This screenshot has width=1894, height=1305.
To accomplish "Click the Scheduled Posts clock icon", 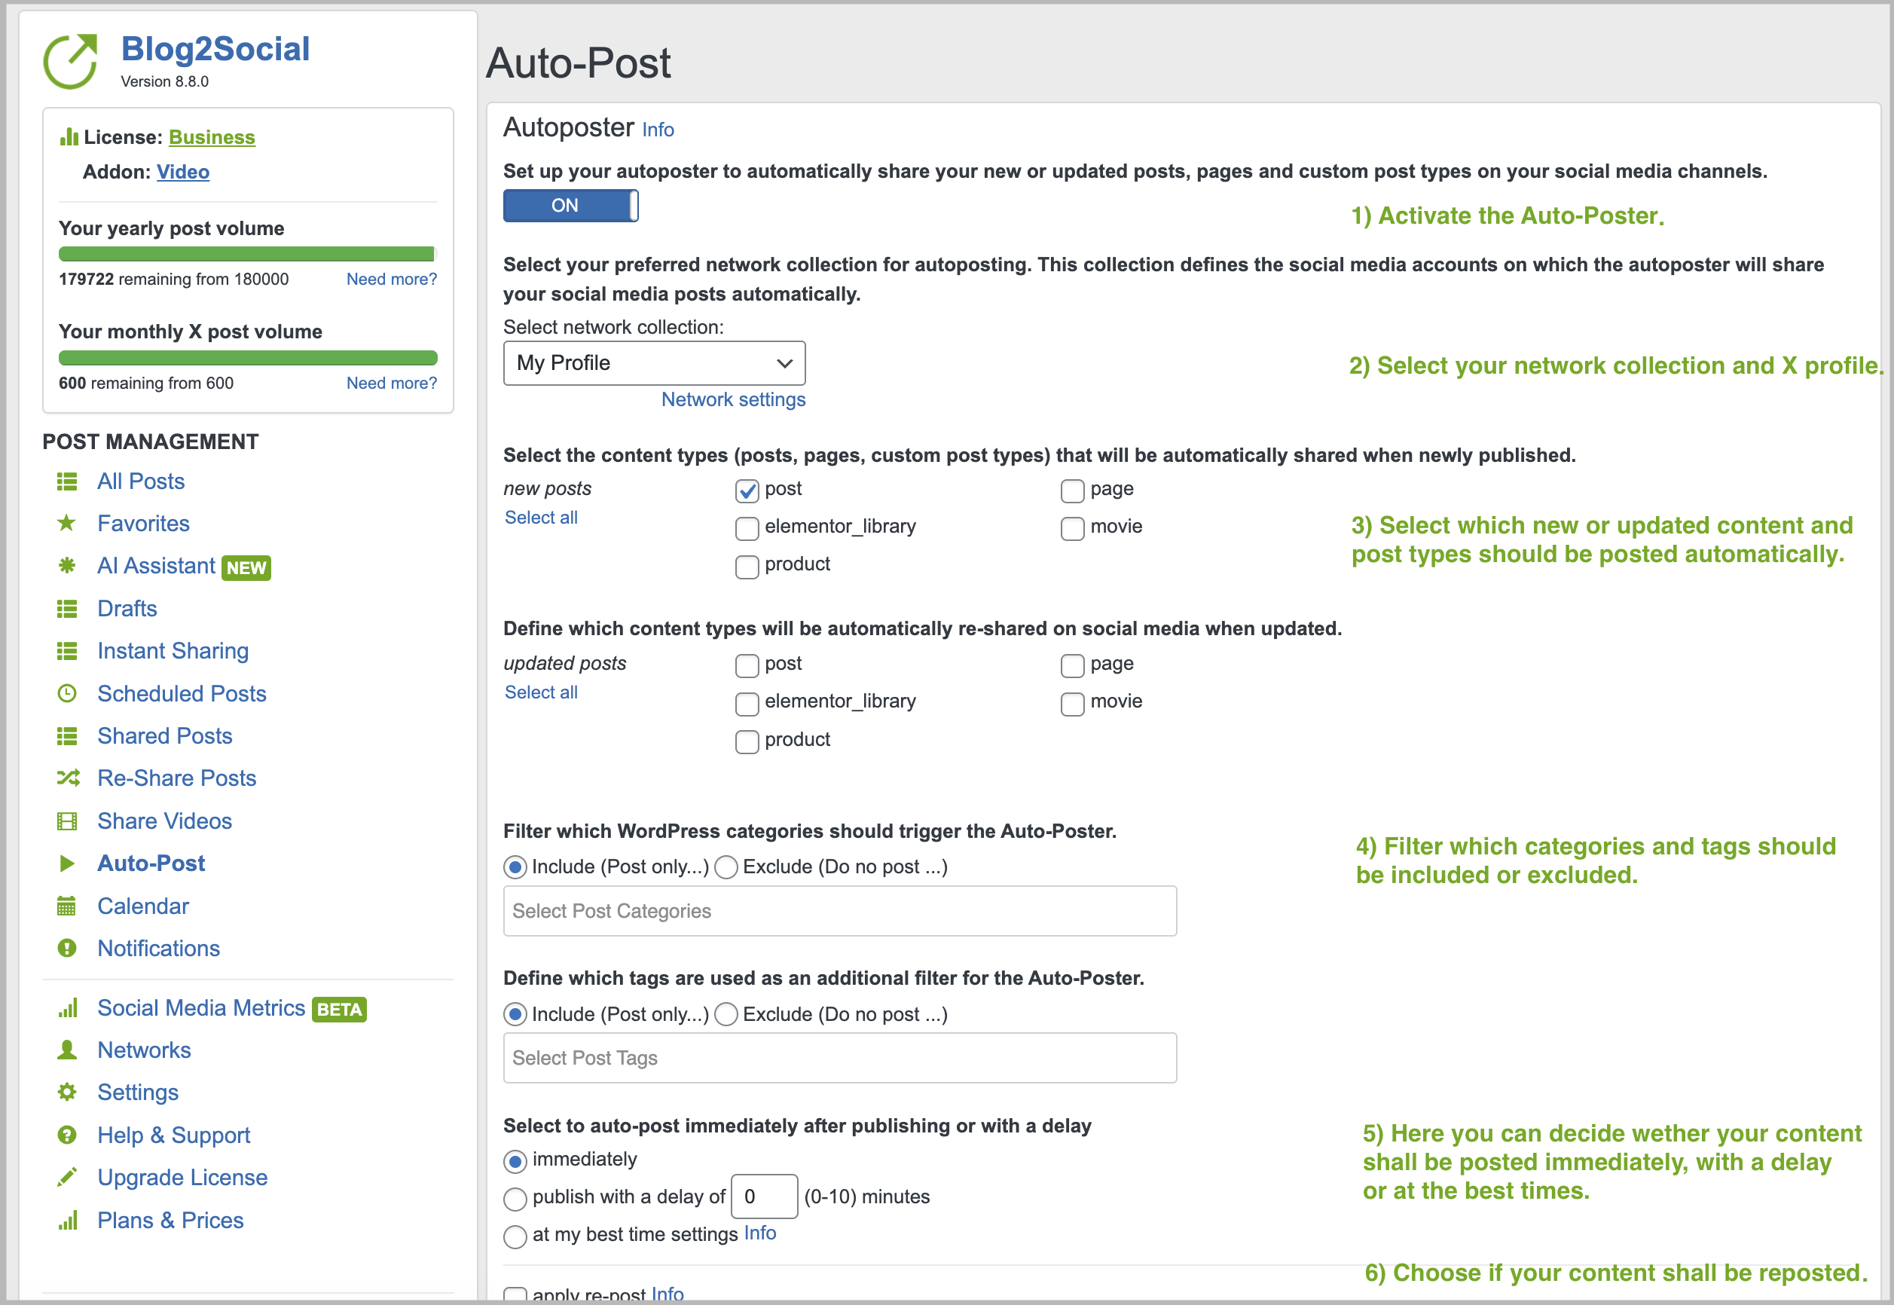I will [69, 693].
